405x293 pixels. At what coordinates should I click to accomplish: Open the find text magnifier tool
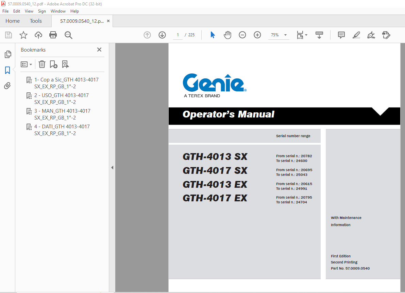[x=68, y=35]
